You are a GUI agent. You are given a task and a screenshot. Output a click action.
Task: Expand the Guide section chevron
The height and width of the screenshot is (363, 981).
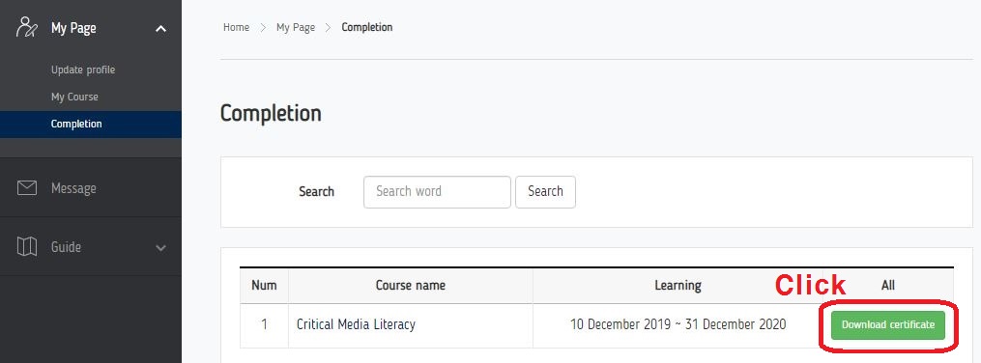coord(160,247)
